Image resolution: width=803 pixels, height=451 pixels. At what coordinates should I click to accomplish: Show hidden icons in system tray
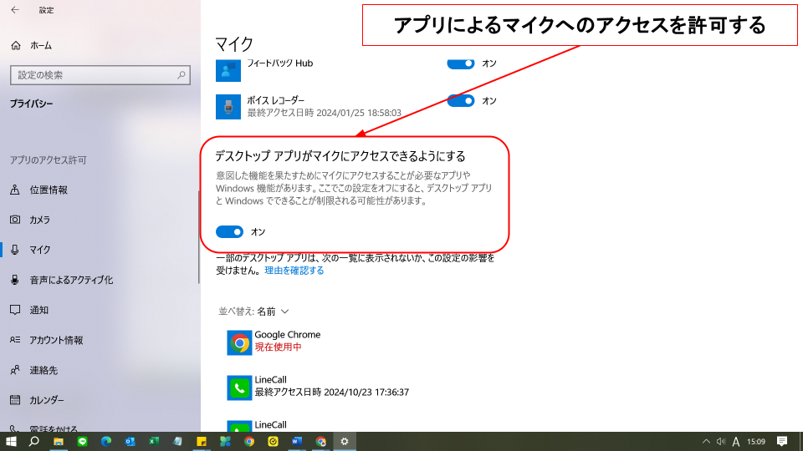pyautogui.click(x=705, y=441)
